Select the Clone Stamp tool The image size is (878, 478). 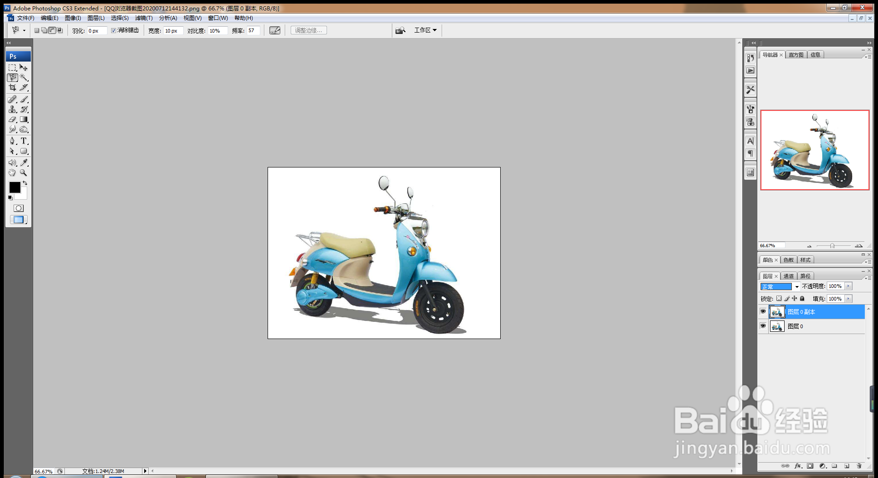pyautogui.click(x=12, y=109)
